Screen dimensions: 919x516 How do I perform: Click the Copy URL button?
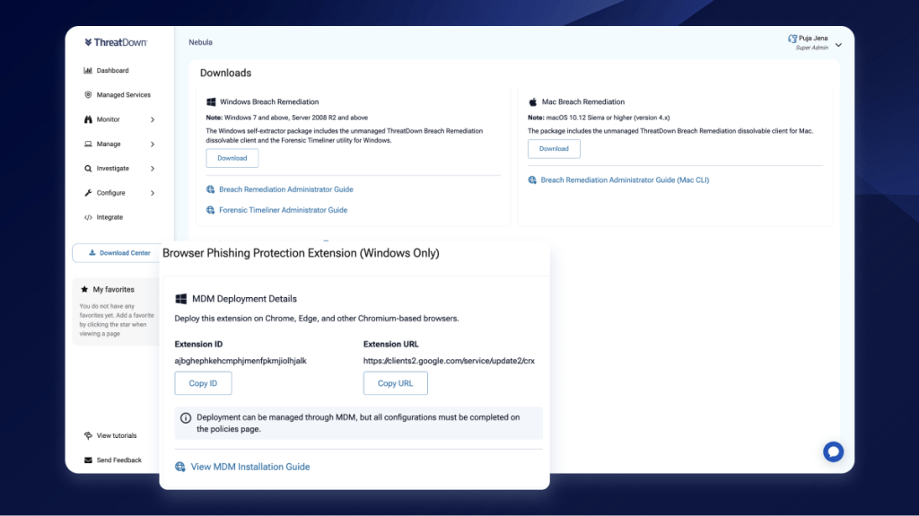click(395, 383)
